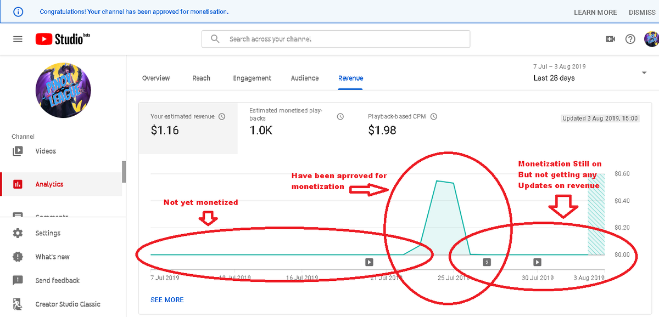Click the '16 Jul 2019' axis label
Viewport: 659px width, 317px height.
[303, 278]
